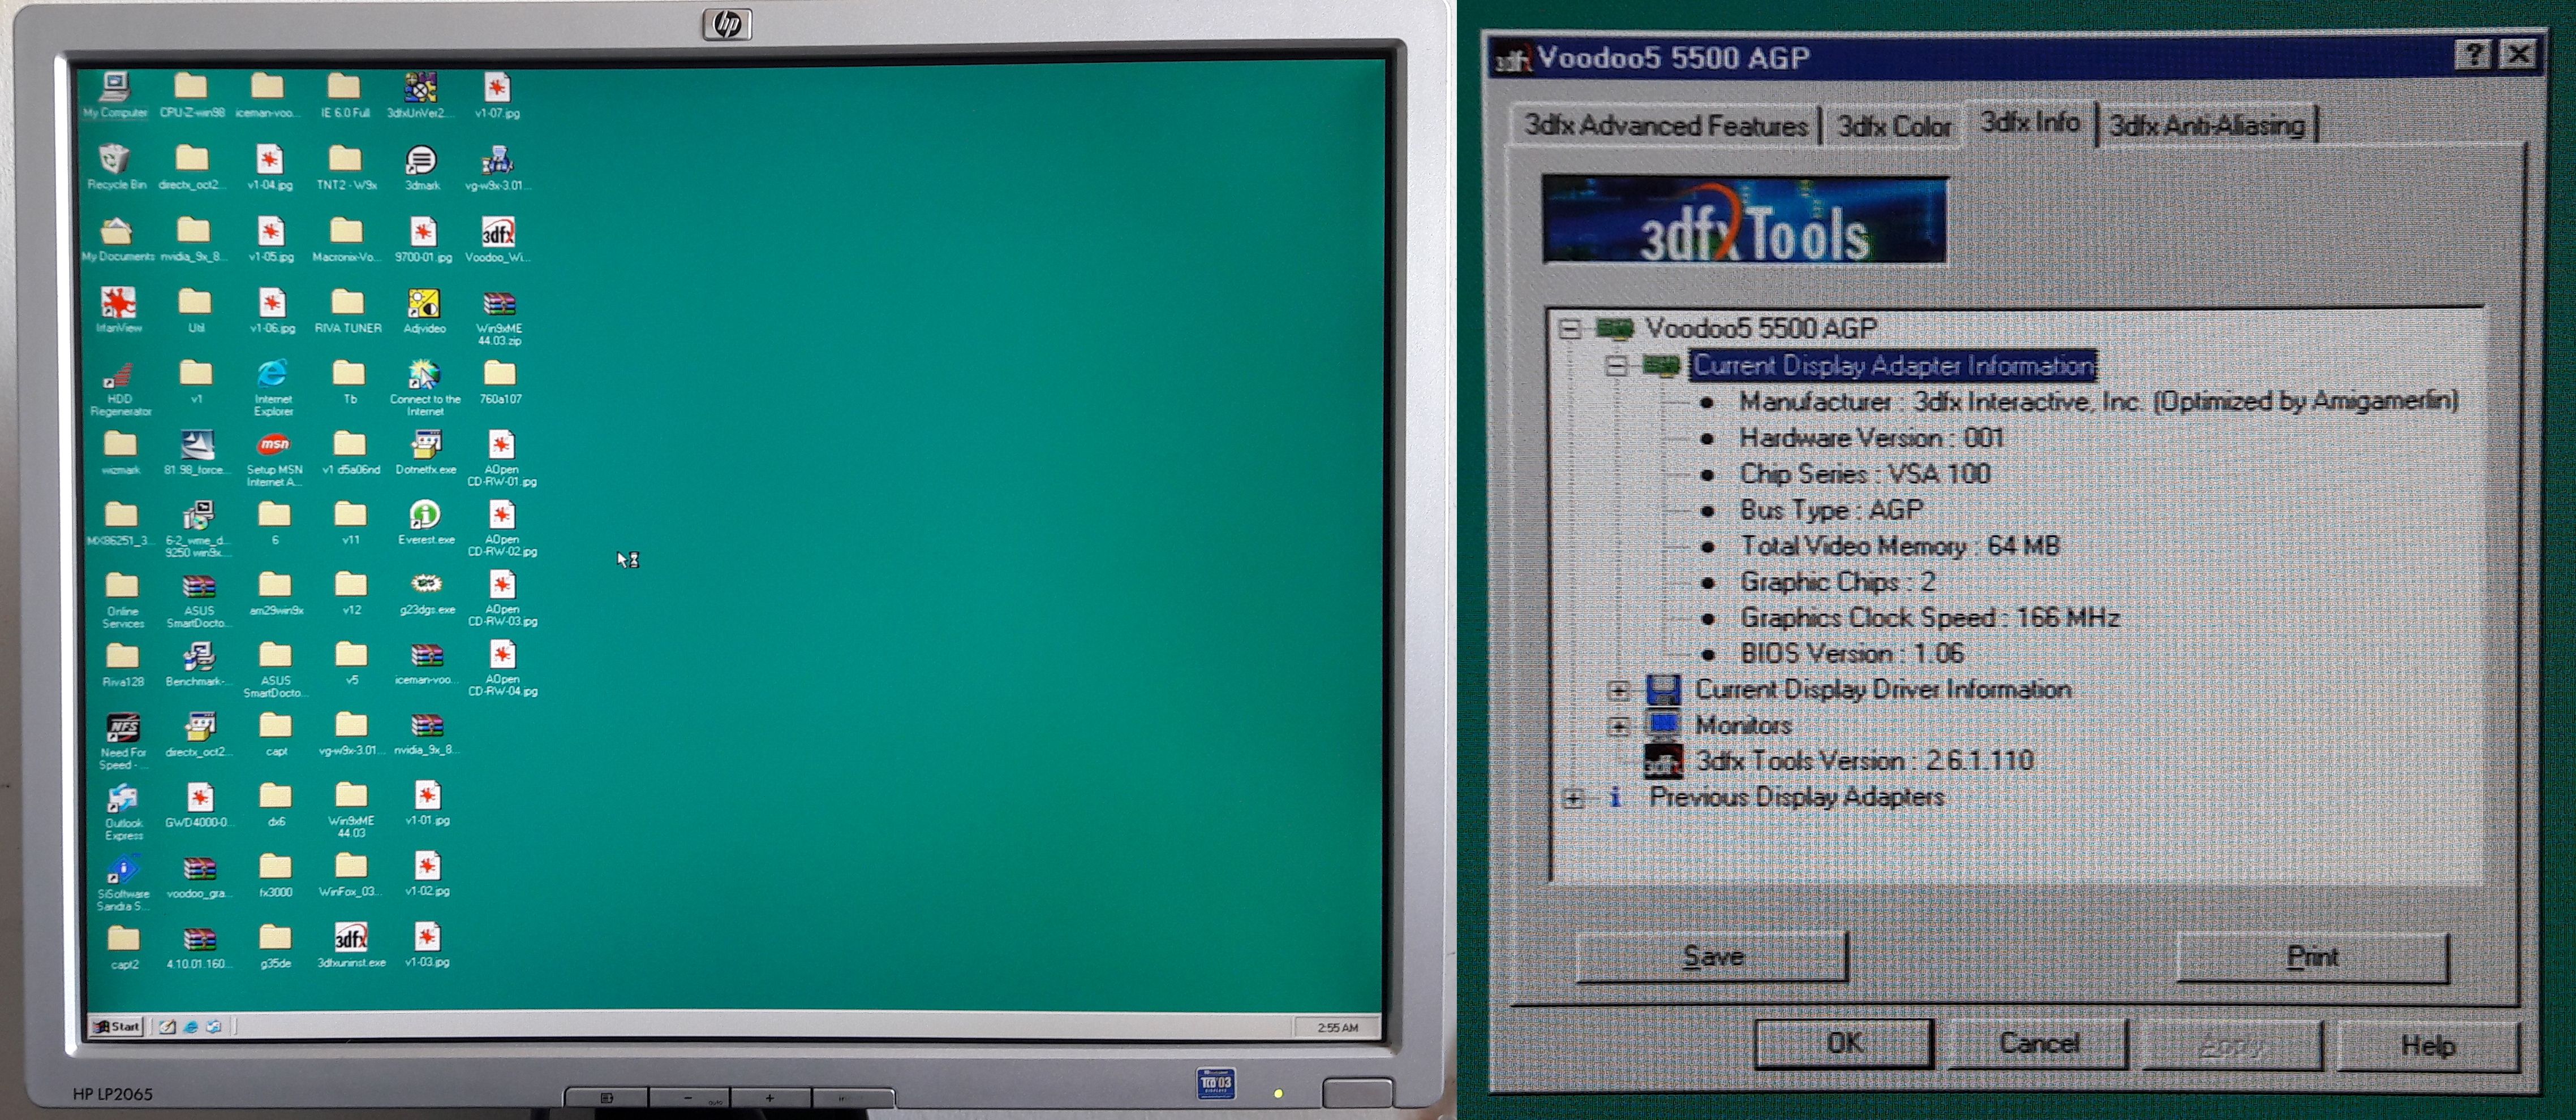Screen dimensions: 2576x1120
Task: Open the Start menu button
Action: pyautogui.click(x=117, y=1026)
